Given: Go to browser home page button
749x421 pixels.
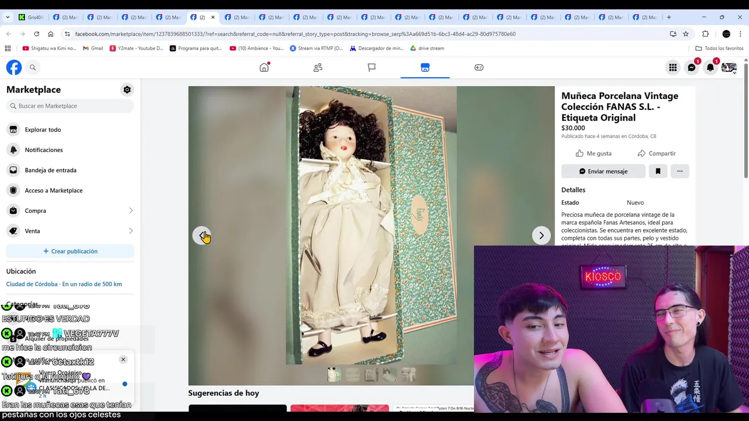Looking at the screenshot, I should click(x=50, y=34).
